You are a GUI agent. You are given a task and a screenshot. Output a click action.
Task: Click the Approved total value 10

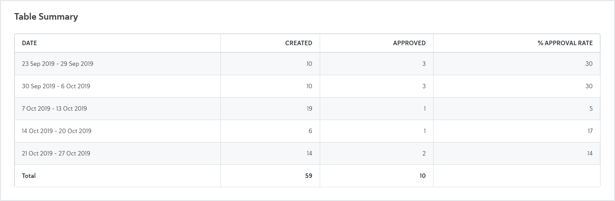tap(422, 175)
